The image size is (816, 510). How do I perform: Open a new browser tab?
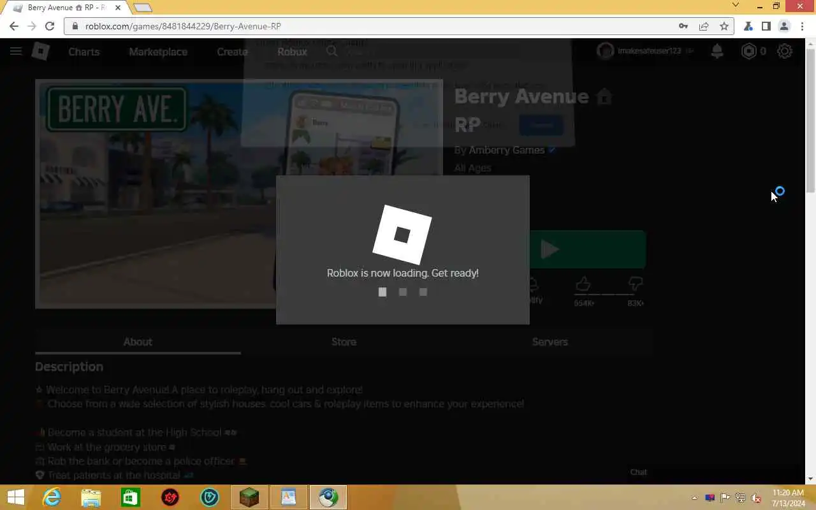pos(143,8)
